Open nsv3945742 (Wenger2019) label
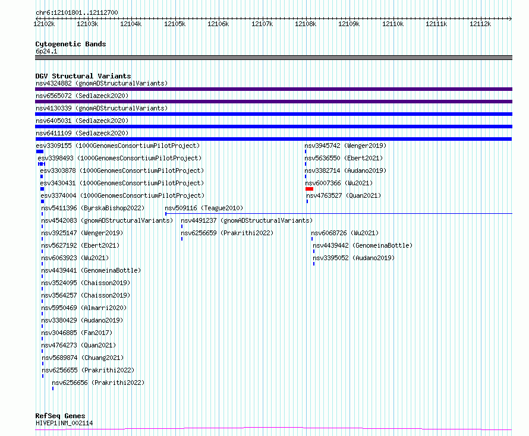This screenshot has width=529, height=436. click(x=345, y=146)
